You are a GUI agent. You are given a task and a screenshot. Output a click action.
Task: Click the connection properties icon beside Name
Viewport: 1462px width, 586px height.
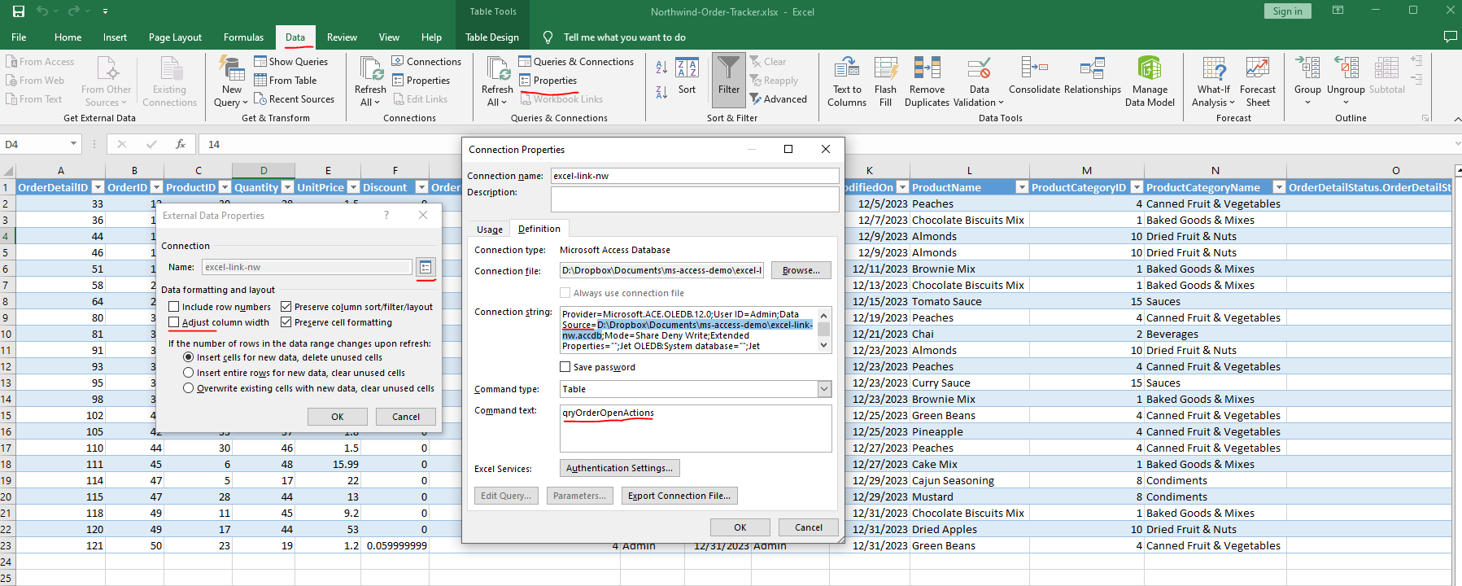coord(426,267)
